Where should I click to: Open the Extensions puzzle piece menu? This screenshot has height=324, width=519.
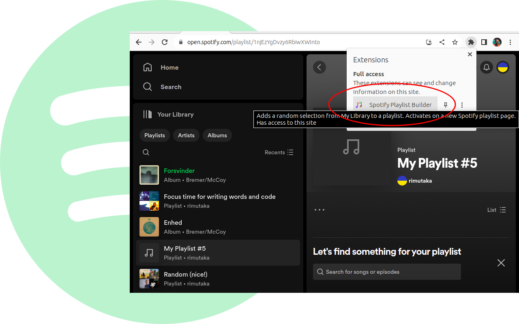(471, 42)
